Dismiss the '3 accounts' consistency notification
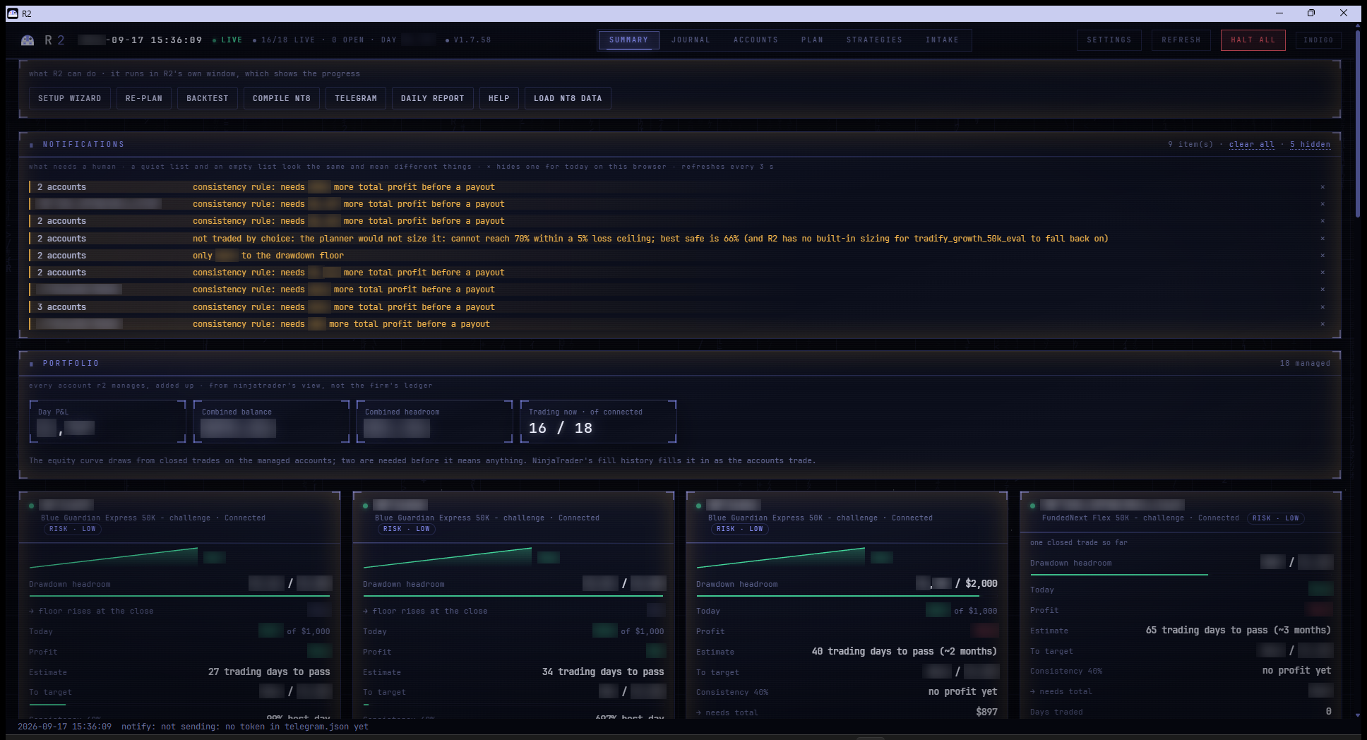The height and width of the screenshot is (740, 1367). click(1323, 307)
